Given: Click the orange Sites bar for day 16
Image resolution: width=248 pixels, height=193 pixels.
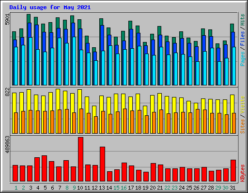Looking at the screenshot, I should (x=125, y=121).
